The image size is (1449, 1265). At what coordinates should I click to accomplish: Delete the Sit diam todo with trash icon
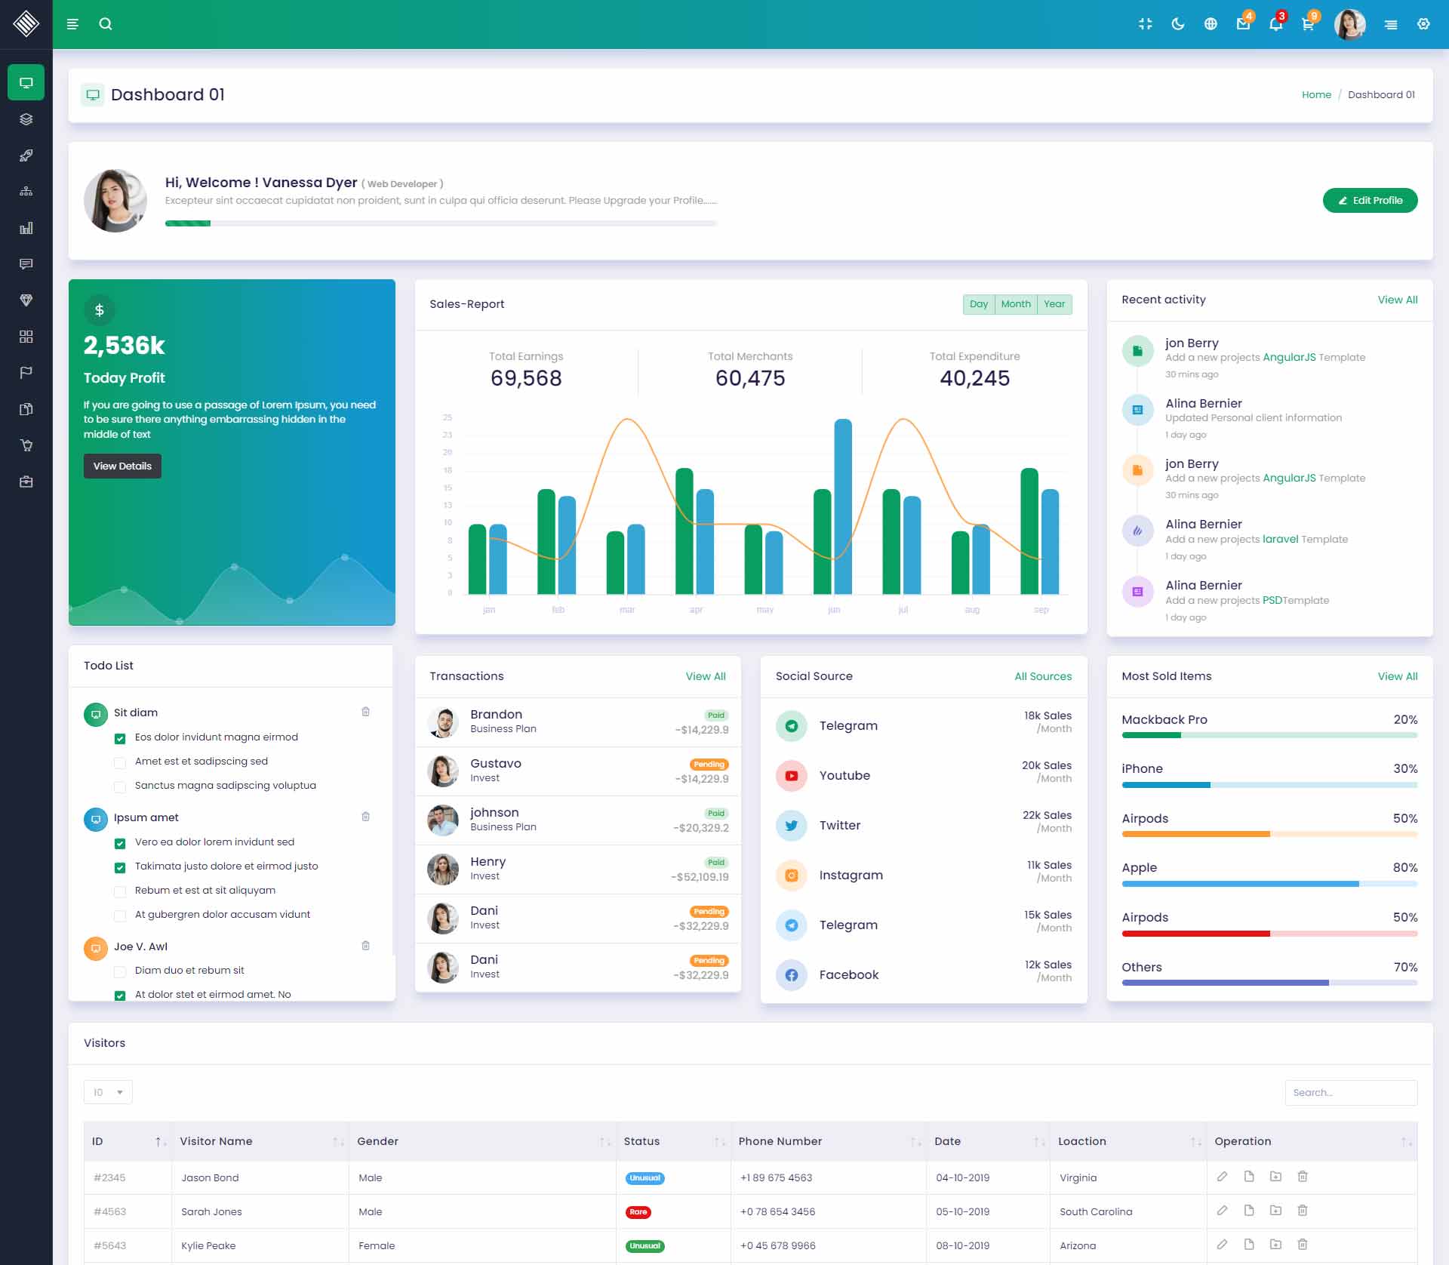click(366, 712)
